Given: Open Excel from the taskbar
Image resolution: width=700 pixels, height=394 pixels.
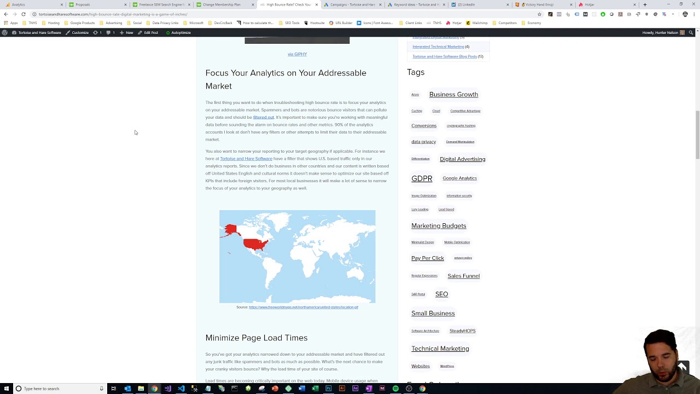Looking at the screenshot, I should click(315, 389).
